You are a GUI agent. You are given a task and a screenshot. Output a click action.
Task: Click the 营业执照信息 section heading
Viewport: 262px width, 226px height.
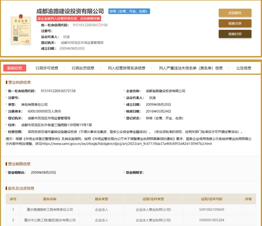tap(20, 82)
